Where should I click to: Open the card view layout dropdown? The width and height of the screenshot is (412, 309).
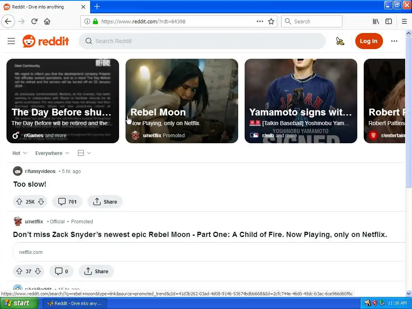point(84,153)
